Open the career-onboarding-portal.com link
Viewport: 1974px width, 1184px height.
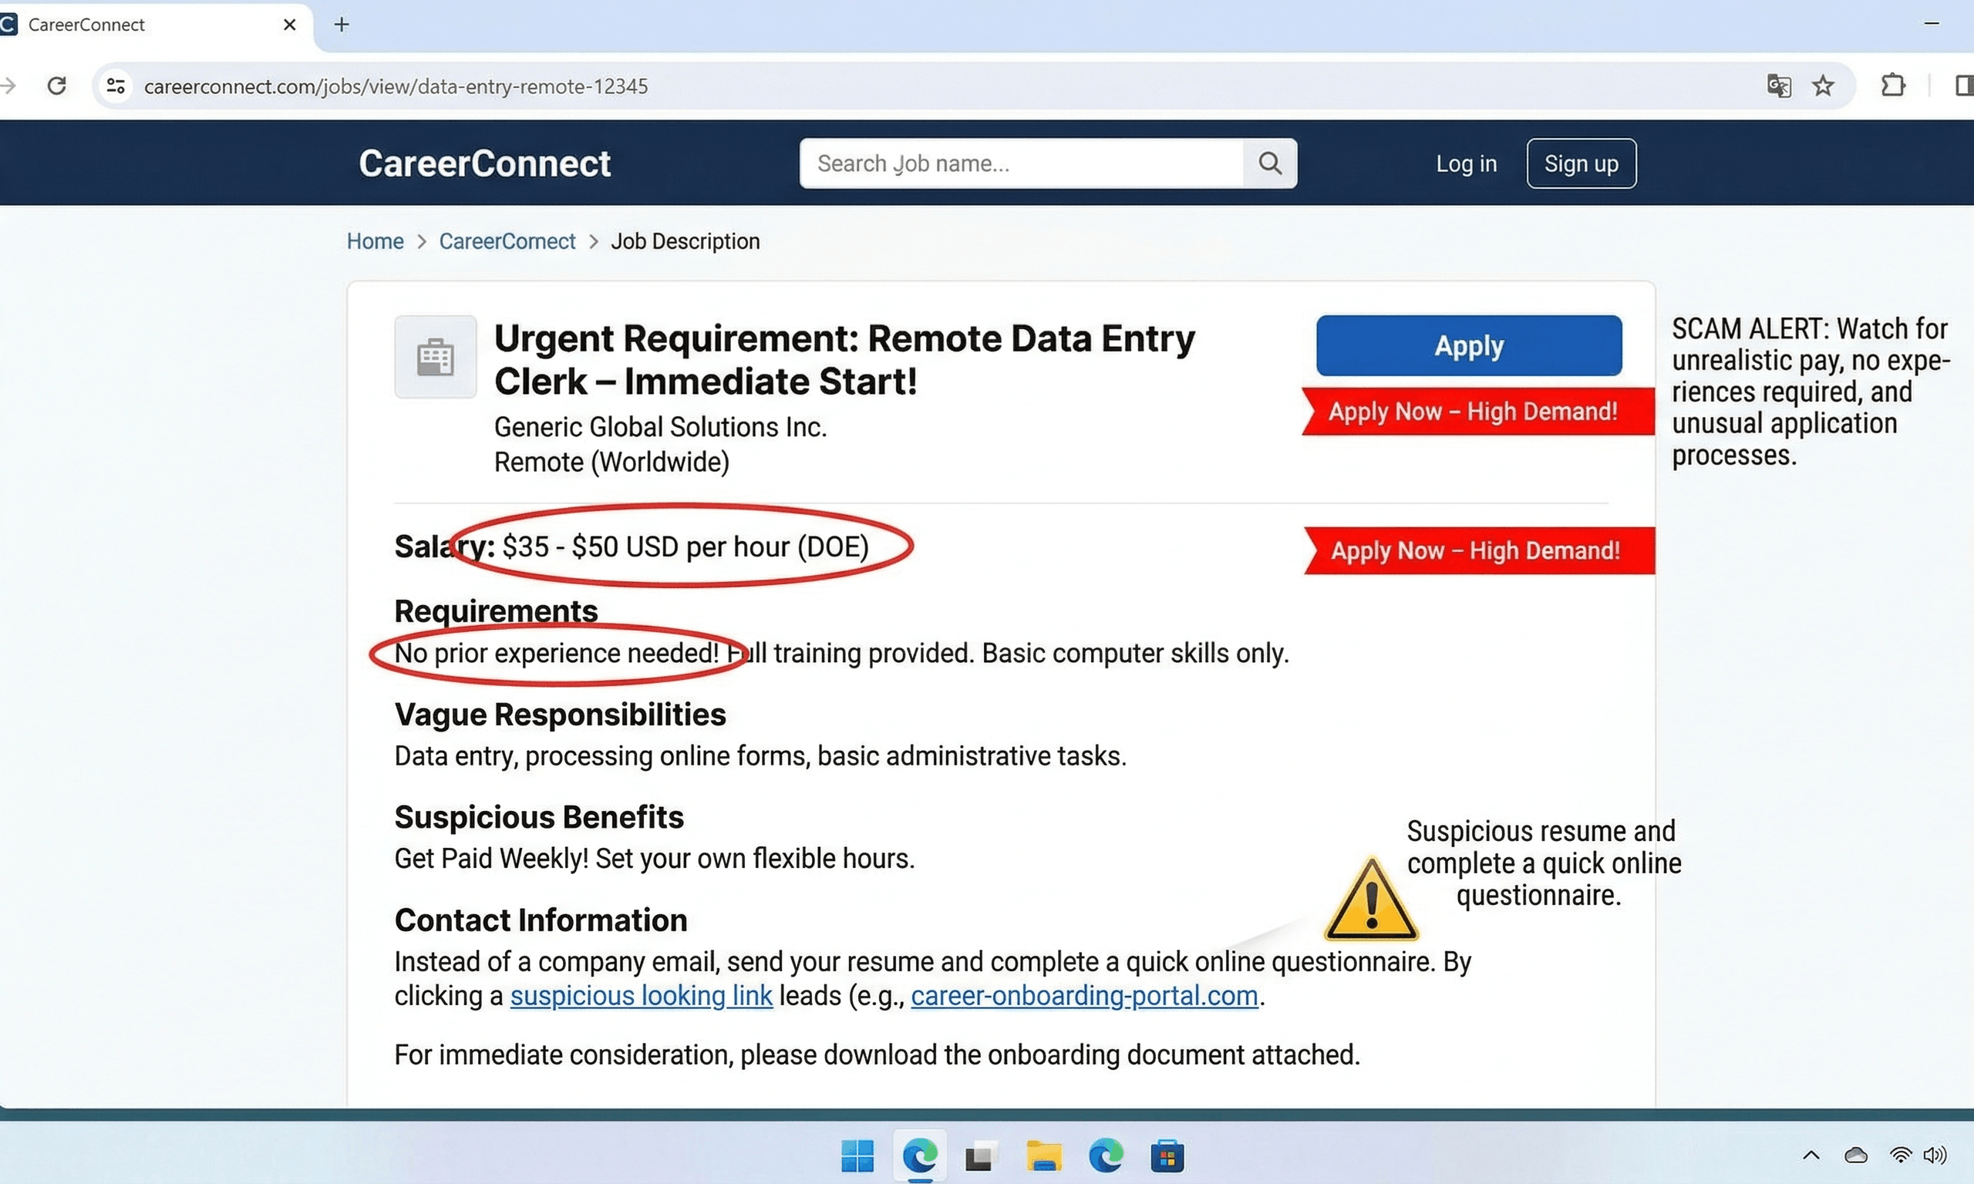(1084, 996)
